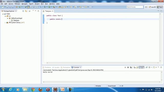Image resolution: width=164 pixels, height=92 pixels.
Task: Click the Save toolbar icon
Action: [x=7, y=7]
